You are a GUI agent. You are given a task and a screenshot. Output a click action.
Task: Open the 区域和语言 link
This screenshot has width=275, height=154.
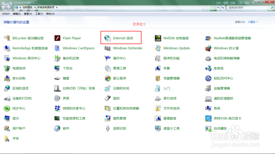pyautogui.click(x=20, y=88)
